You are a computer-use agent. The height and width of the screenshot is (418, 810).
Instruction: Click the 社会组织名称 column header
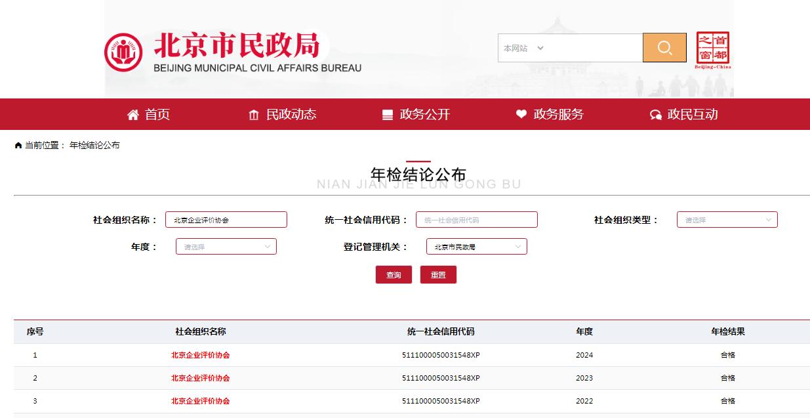point(201,332)
